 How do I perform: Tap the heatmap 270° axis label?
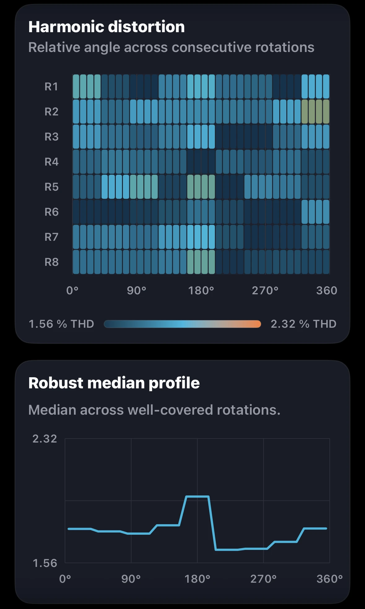tap(265, 291)
